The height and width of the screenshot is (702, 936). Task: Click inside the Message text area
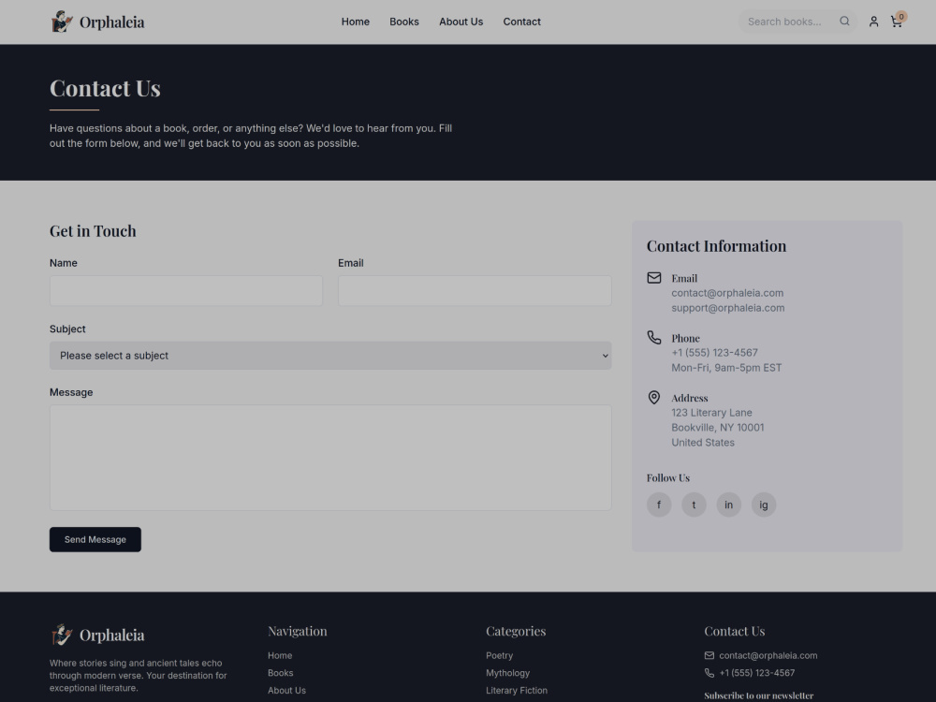pos(330,458)
